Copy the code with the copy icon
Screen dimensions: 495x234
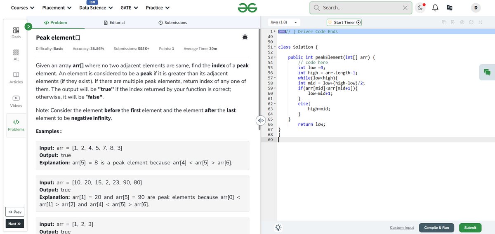pos(444,22)
